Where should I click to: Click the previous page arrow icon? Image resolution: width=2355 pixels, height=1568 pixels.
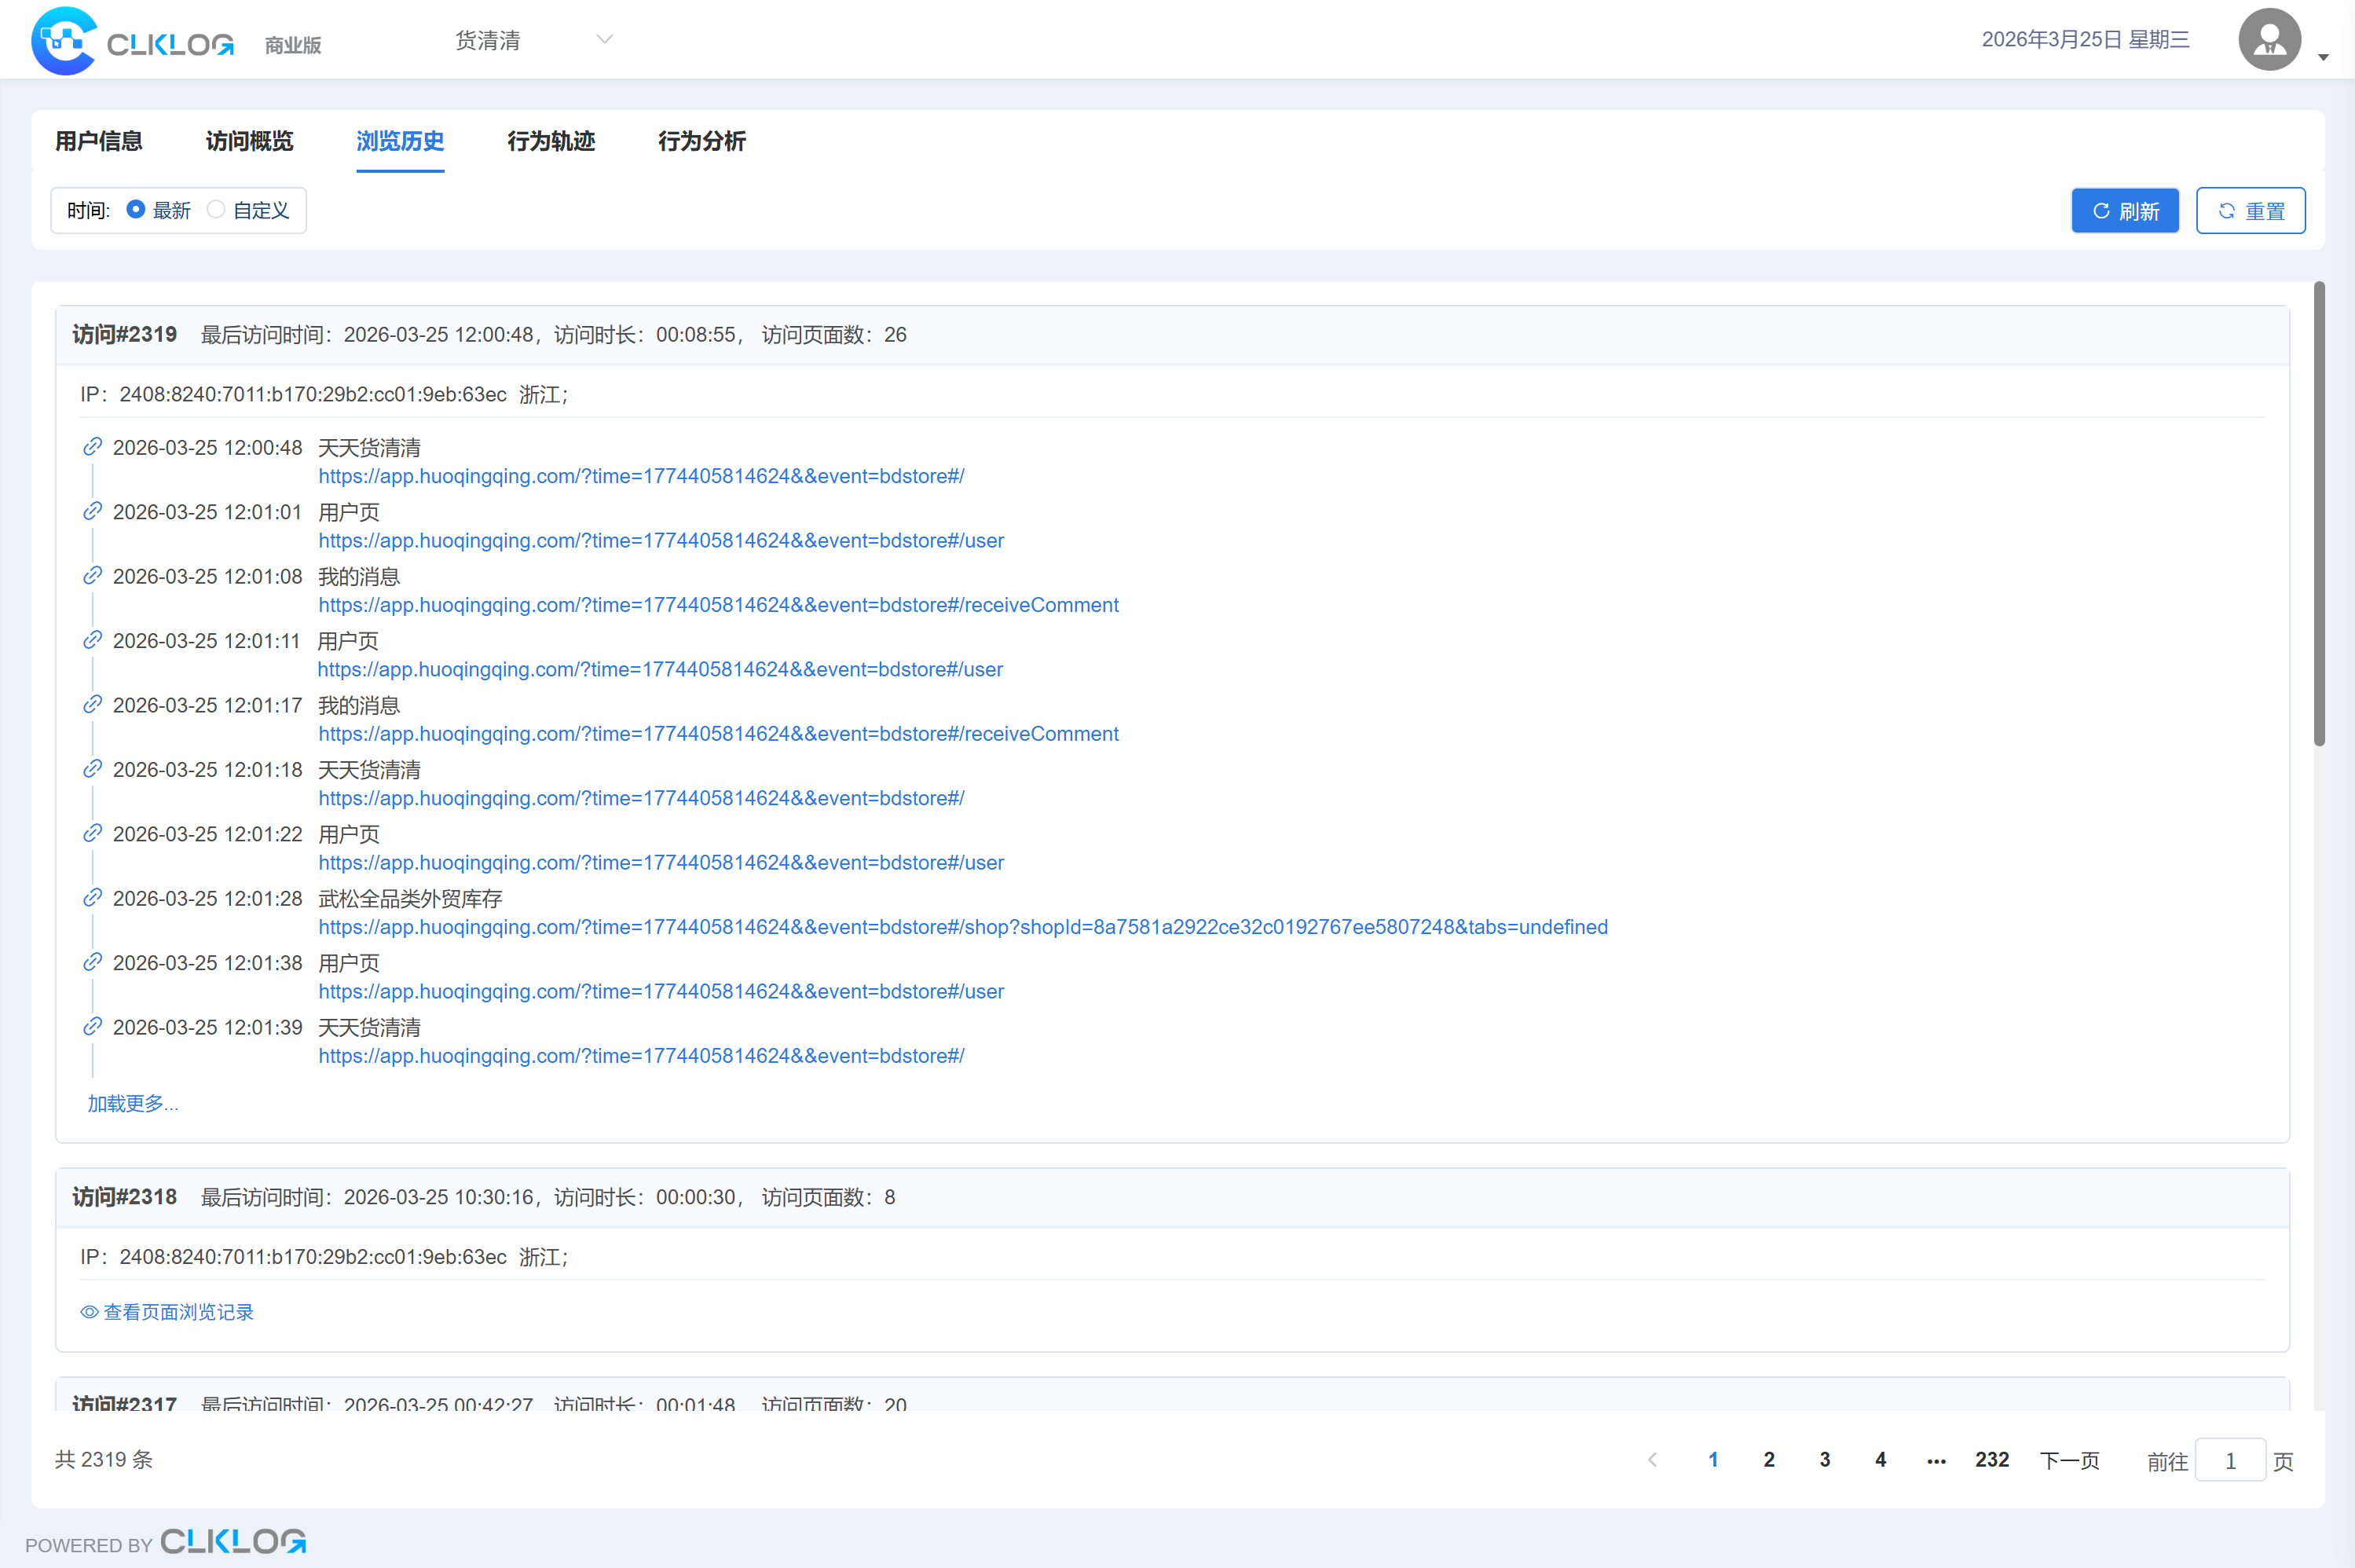coord(1652,1460)
